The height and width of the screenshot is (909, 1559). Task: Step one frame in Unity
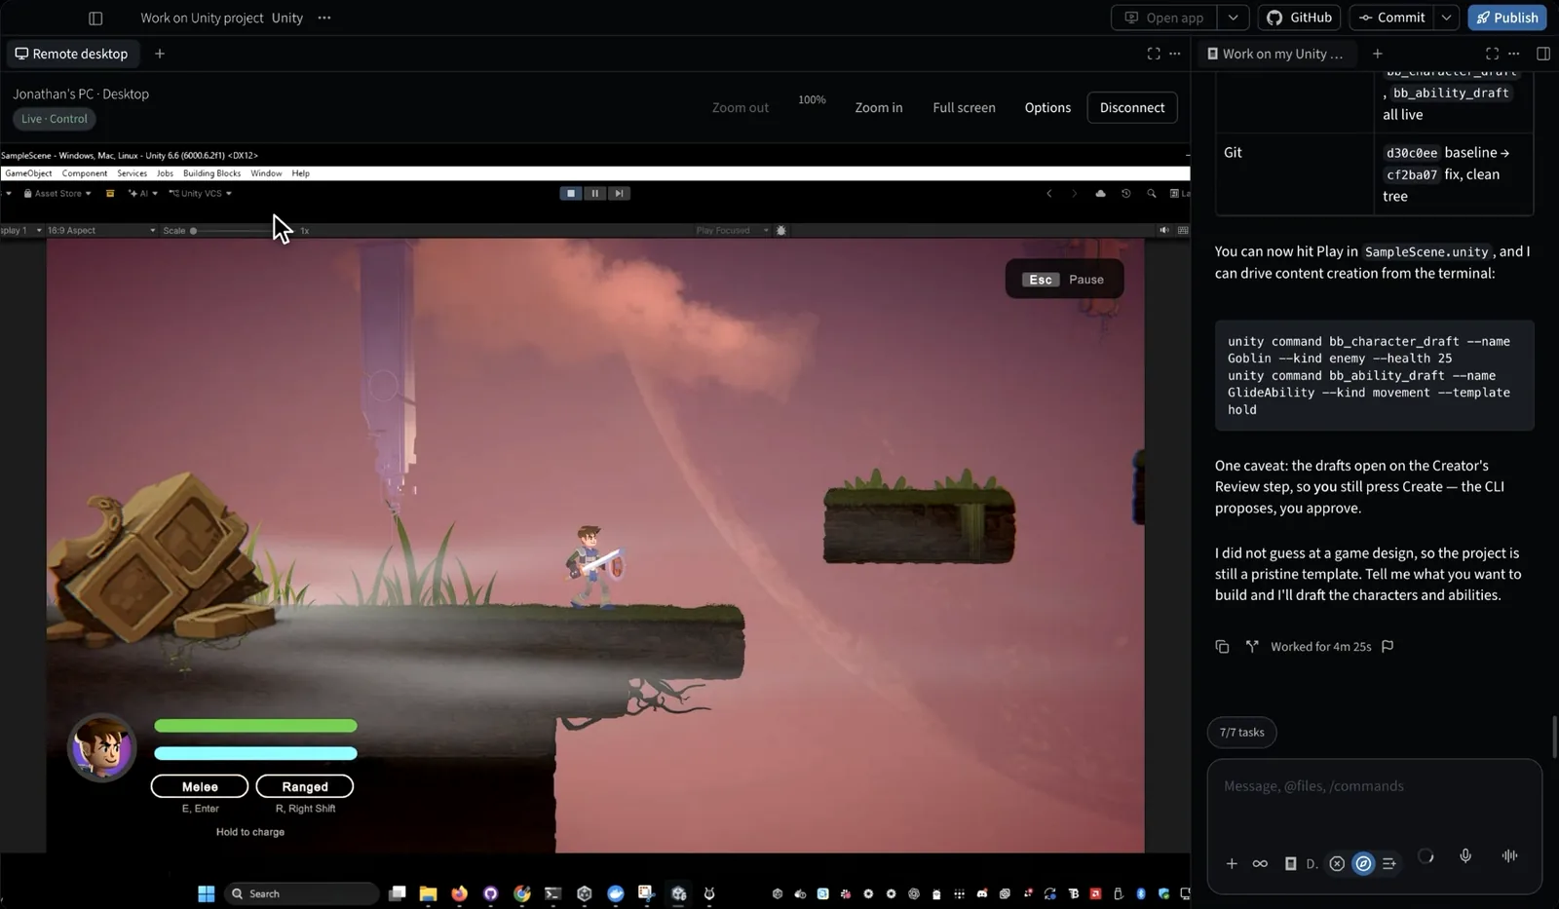[618, 193]
